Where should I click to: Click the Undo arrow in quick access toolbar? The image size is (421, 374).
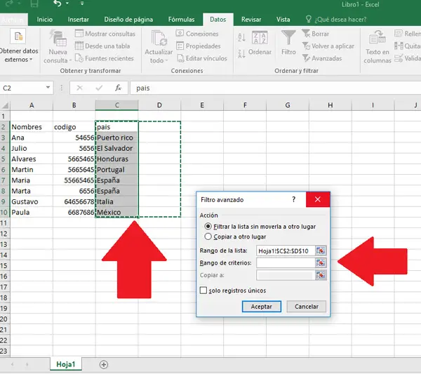click(58, 4)
